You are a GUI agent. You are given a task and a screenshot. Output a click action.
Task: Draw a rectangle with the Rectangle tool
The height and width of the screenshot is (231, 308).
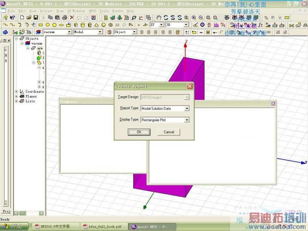[40, 25]
